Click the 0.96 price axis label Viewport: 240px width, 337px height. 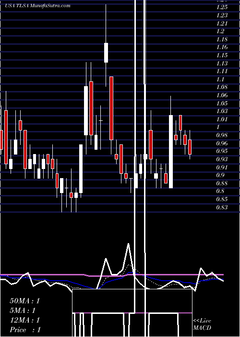(222, 143)
